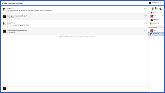
Task: Click username on the "im not a prick" message
Action: [17, 30]
